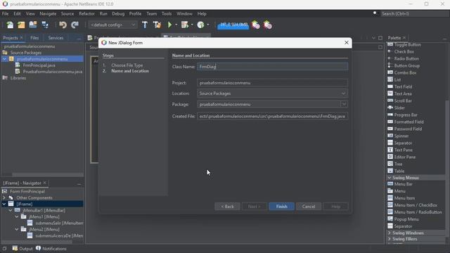450x253 pixels.
Task: Click the Redo toolbar icon
Action: [x=75, y=25]
